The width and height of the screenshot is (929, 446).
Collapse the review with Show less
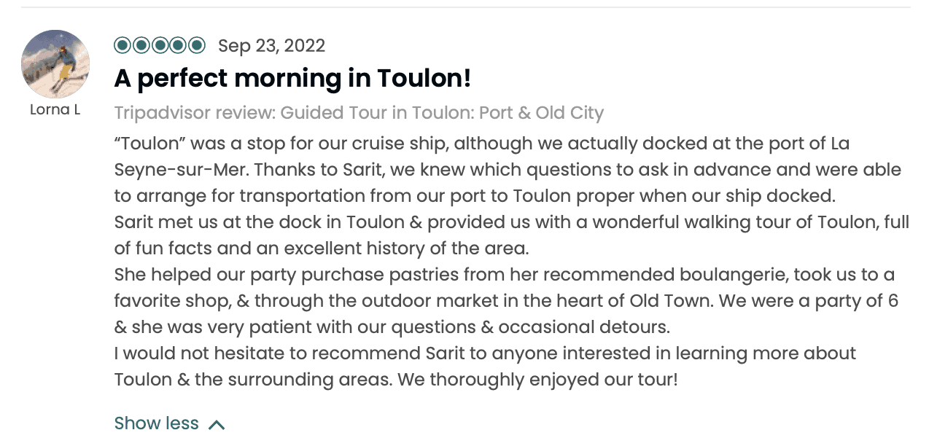click(157, 423)
